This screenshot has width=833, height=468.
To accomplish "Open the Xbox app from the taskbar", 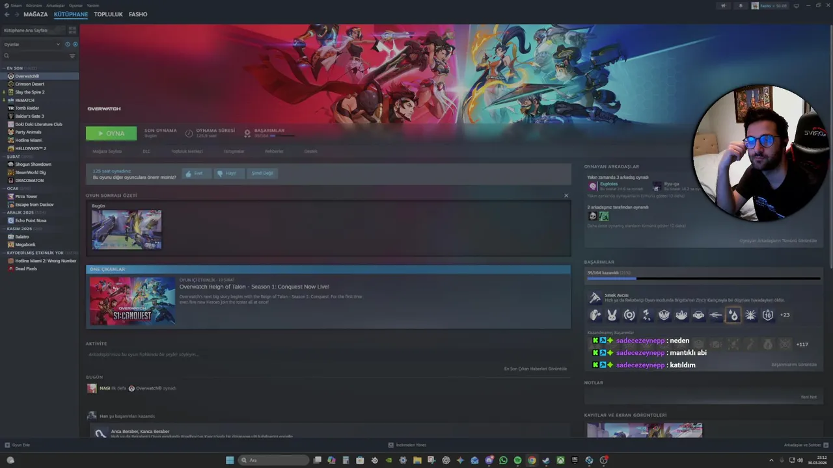I will point(560,460).
